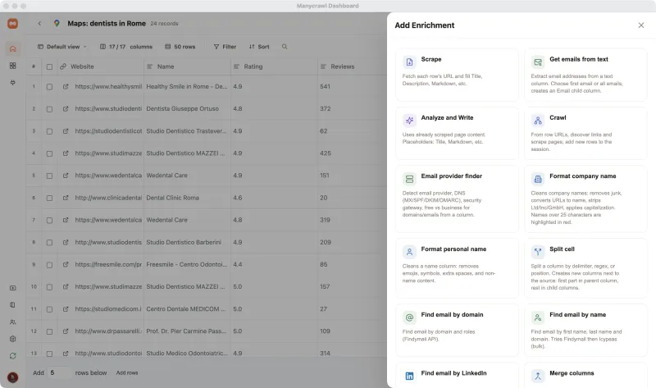Select the 24 records label

164,24
